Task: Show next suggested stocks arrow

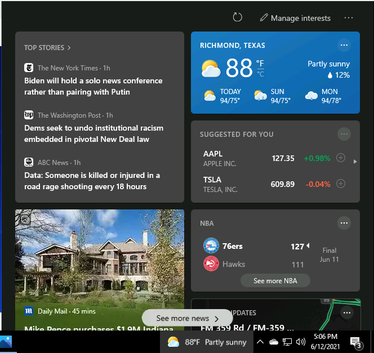Action: [355, 162]
